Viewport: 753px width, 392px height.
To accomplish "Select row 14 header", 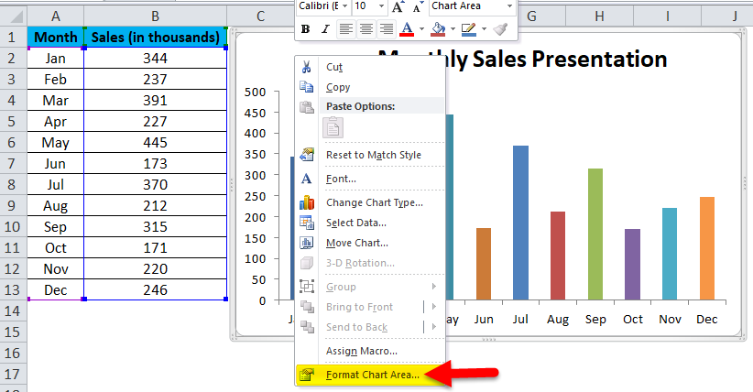I will [13, 311].
